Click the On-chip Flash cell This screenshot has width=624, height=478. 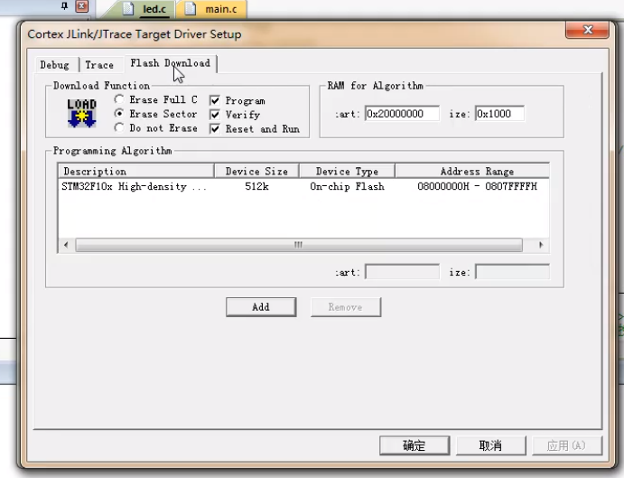[x=347, y=186]
